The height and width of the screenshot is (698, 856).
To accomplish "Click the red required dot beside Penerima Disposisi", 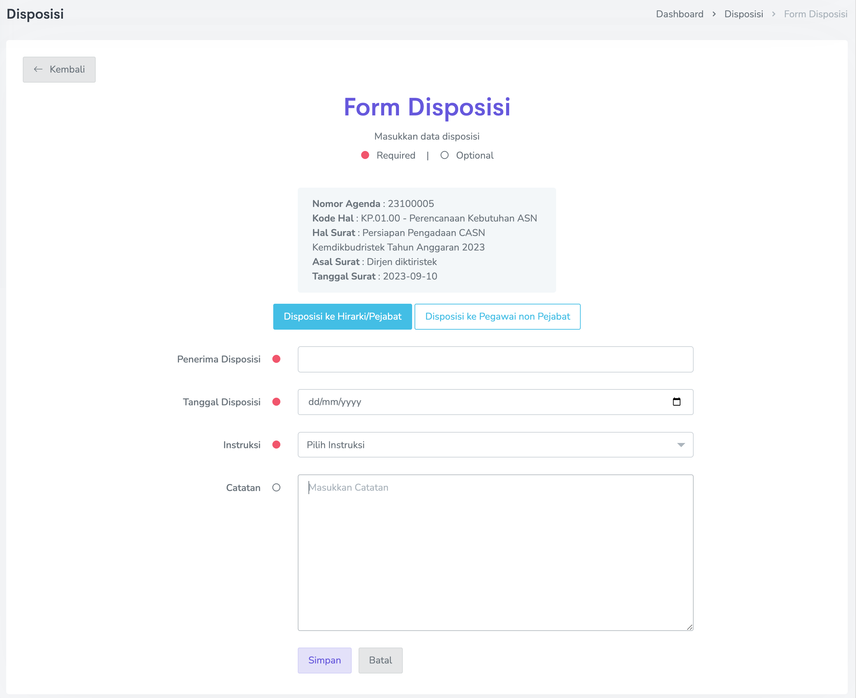I will (276, 359).
